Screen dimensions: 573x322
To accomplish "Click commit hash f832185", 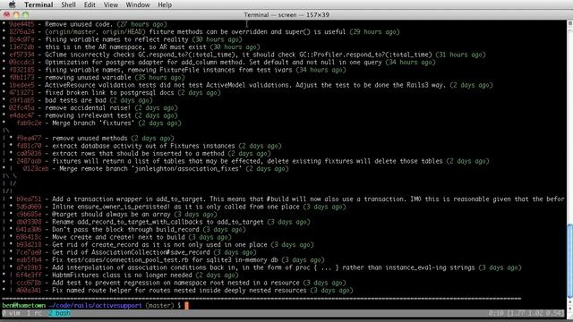I will click(x=21, y=70).
